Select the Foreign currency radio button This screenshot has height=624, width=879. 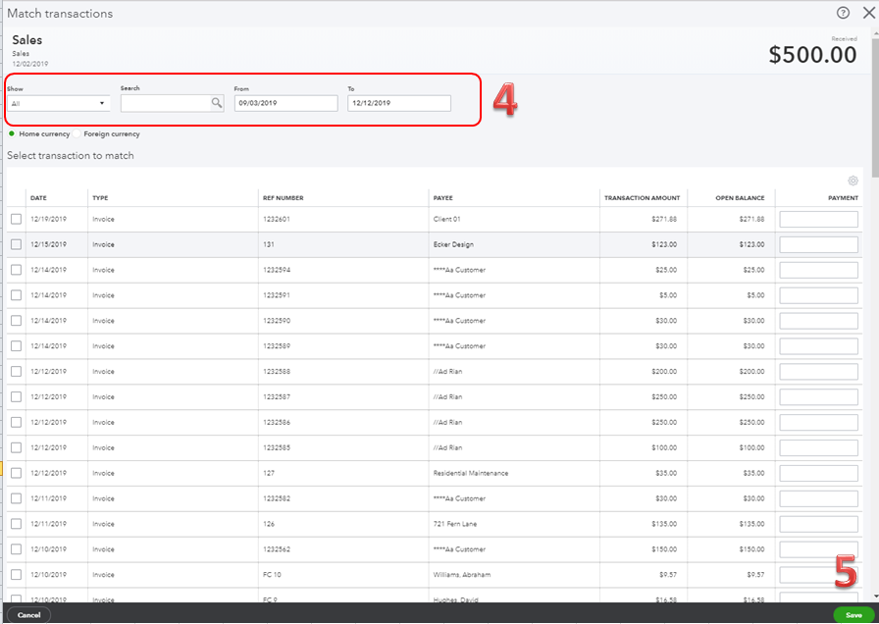[x=77, y=134]
